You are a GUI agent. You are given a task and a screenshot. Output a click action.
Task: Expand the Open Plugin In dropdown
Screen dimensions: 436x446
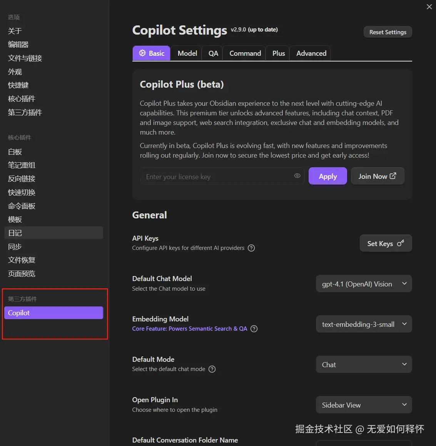pos(364,405)
